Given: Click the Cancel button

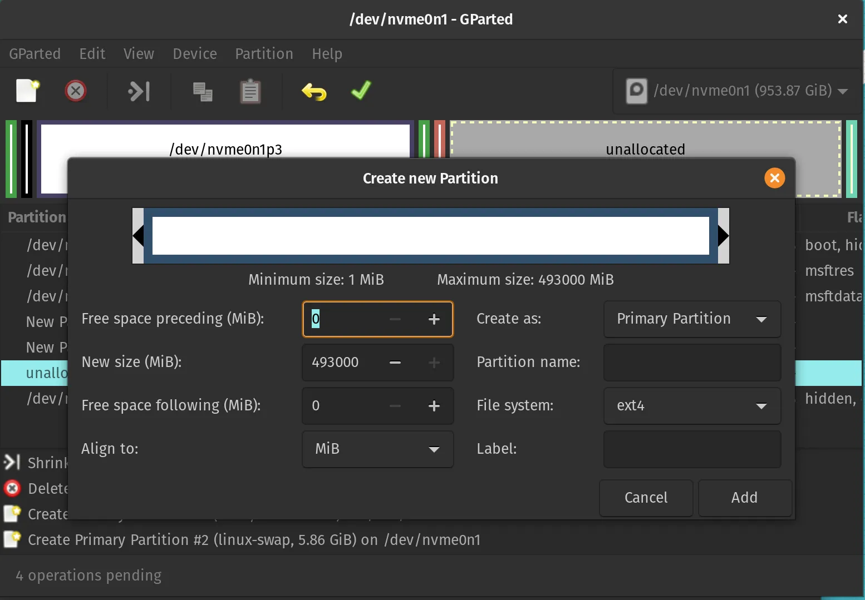Looking at the screenshot, I should coord(646,498).
